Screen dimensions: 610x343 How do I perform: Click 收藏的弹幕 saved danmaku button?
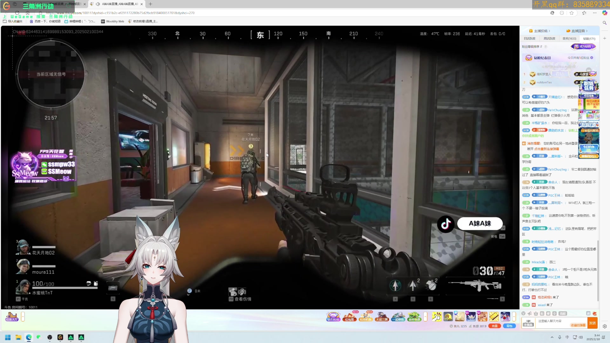coord(578,325)
